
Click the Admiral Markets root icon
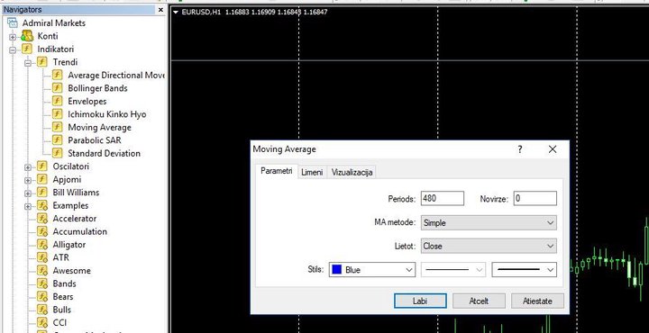[13, 22]
